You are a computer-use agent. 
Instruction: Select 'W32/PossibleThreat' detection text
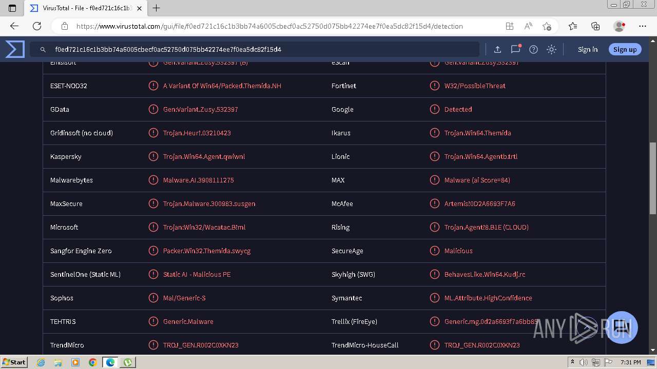[x=475, y=86]
